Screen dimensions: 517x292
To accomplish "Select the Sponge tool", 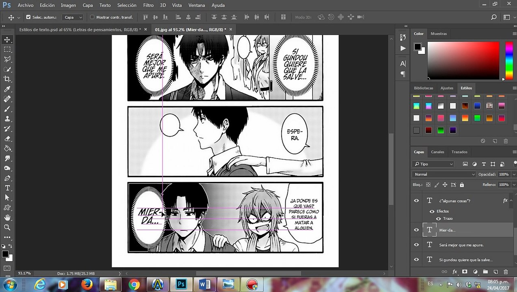I will [7, 168].
